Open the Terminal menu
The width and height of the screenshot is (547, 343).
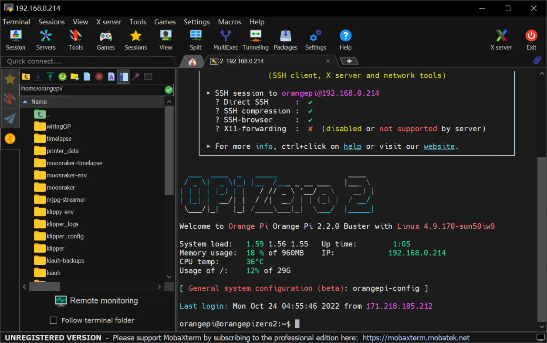pos(17,22)
